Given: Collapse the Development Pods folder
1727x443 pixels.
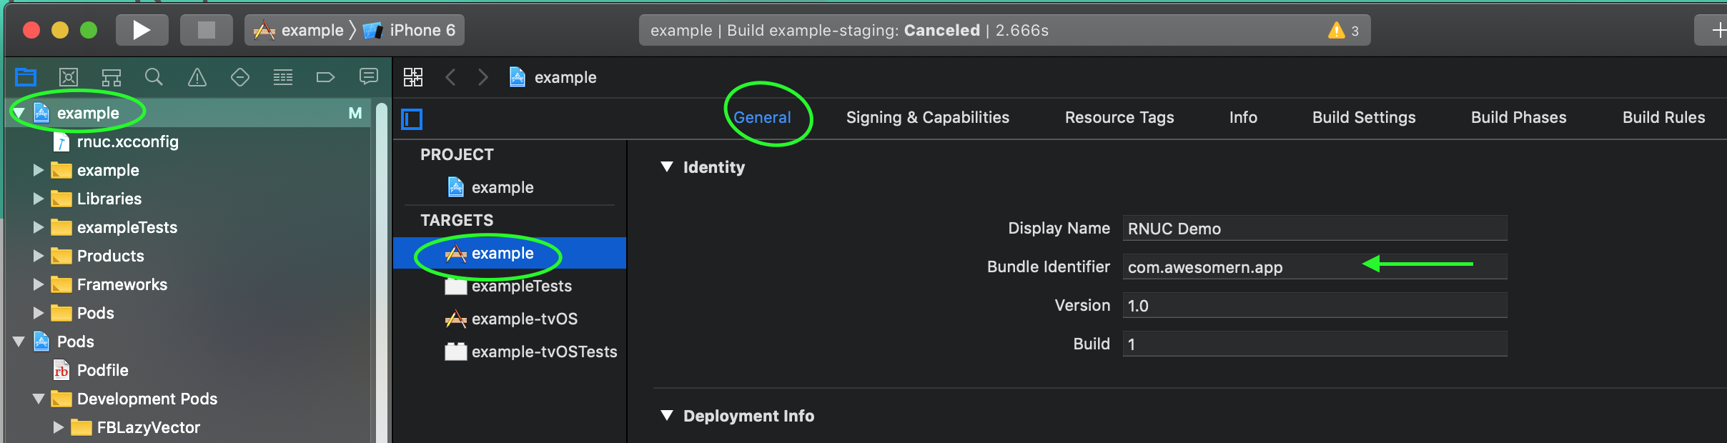Looking at the screenshot, I should coord(39,399).
